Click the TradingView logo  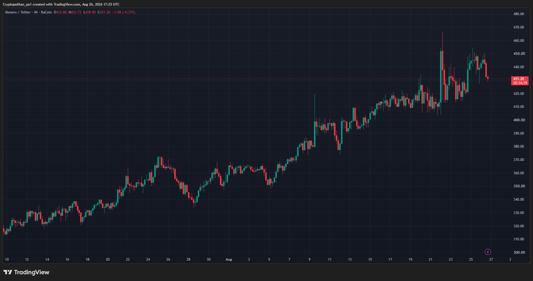[x=26, y=272]
